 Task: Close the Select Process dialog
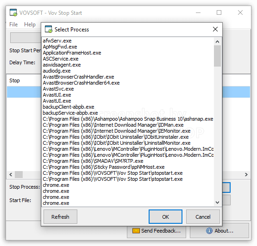click(x=215, y=29)
